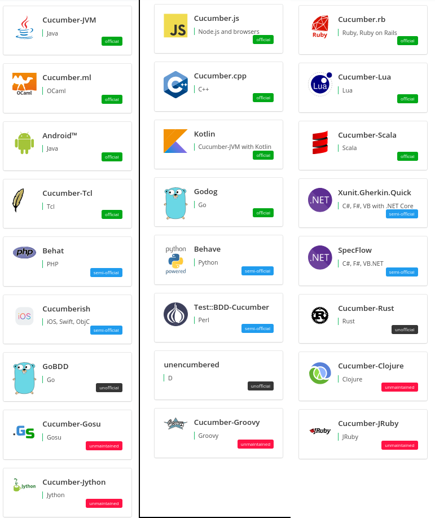The height and width of the screenshot is (518, 435).
Task: Click the Java logo on Cucumber-JVM card
Action: [24, 28]
